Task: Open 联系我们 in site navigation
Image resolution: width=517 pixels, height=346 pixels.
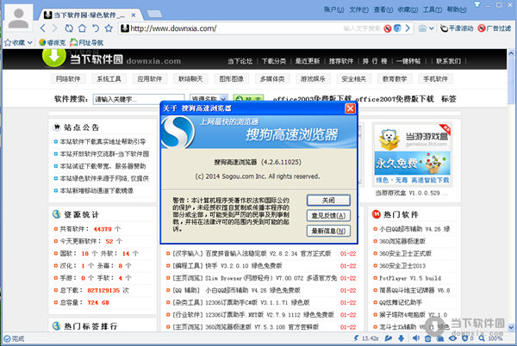Action: (448, 61)
